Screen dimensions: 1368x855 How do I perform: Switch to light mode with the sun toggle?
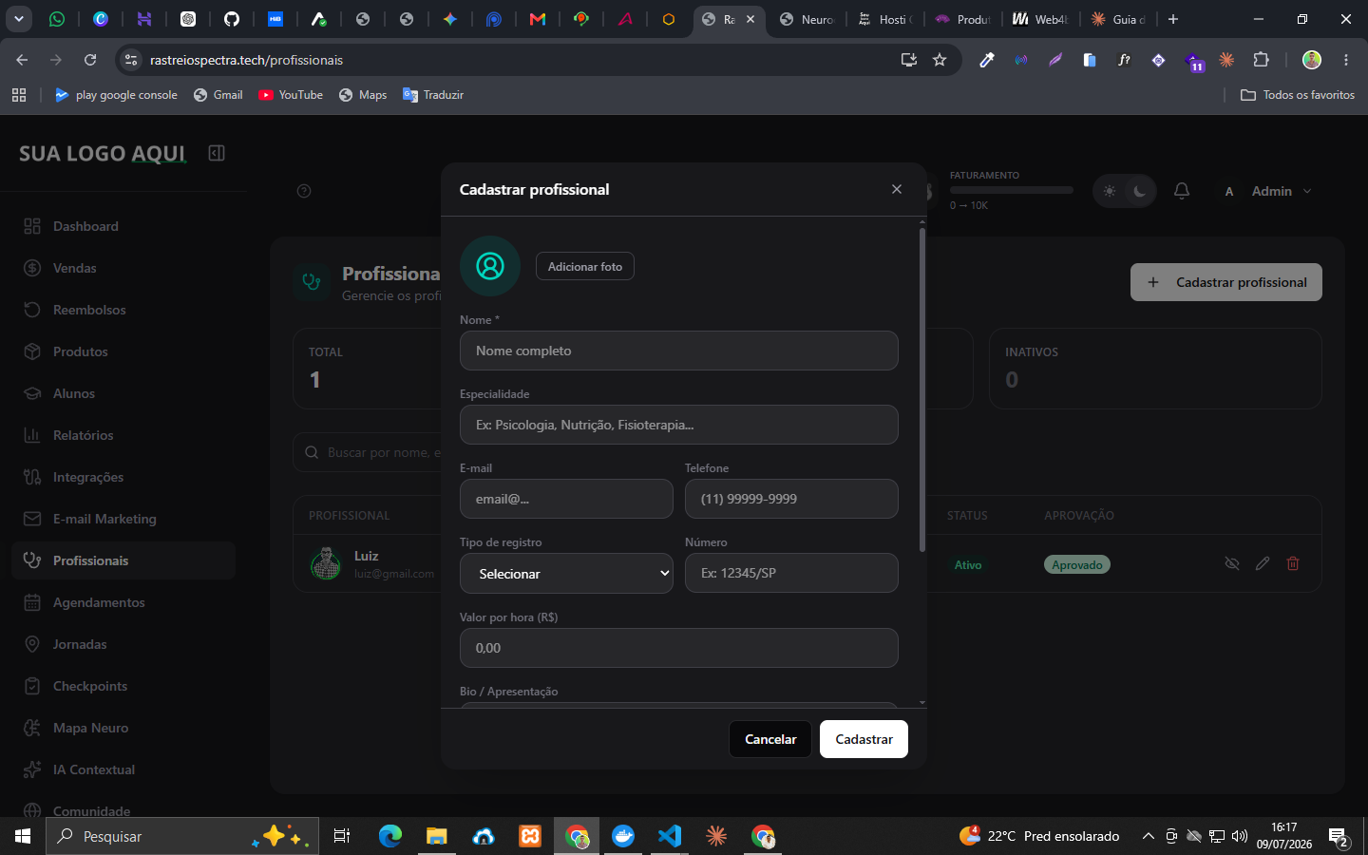pos(1110,191)
